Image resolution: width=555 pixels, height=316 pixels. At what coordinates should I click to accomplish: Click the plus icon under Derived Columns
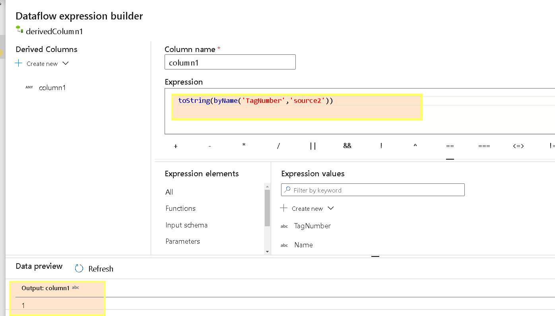click(x=18, y=64)
